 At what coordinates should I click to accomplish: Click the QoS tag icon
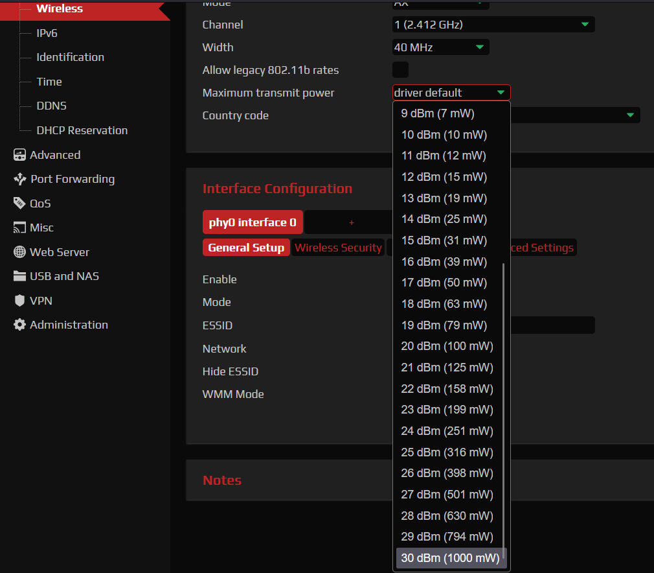click(19, 204)
